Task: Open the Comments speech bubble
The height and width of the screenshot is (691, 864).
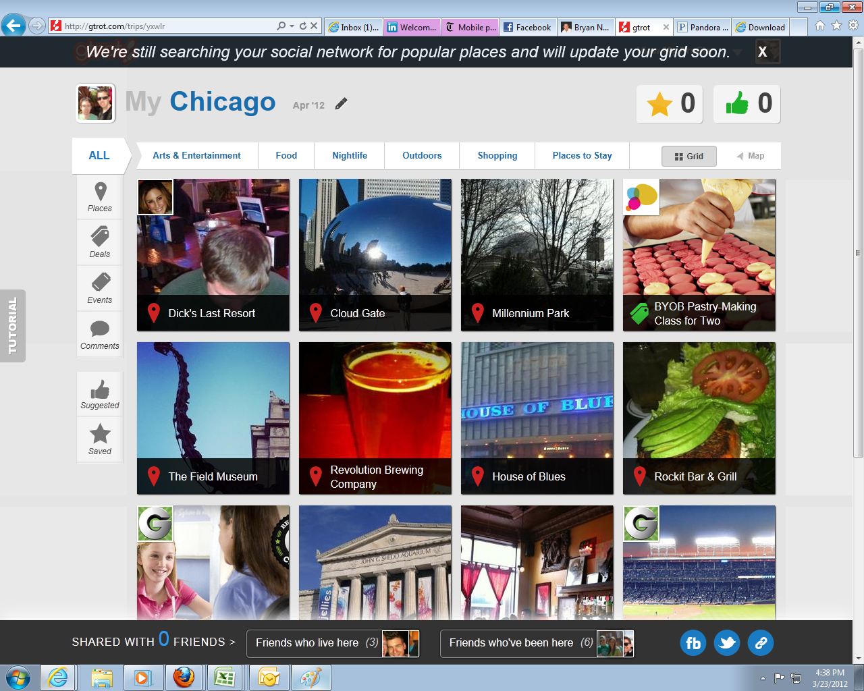Action: click(100, 334)
